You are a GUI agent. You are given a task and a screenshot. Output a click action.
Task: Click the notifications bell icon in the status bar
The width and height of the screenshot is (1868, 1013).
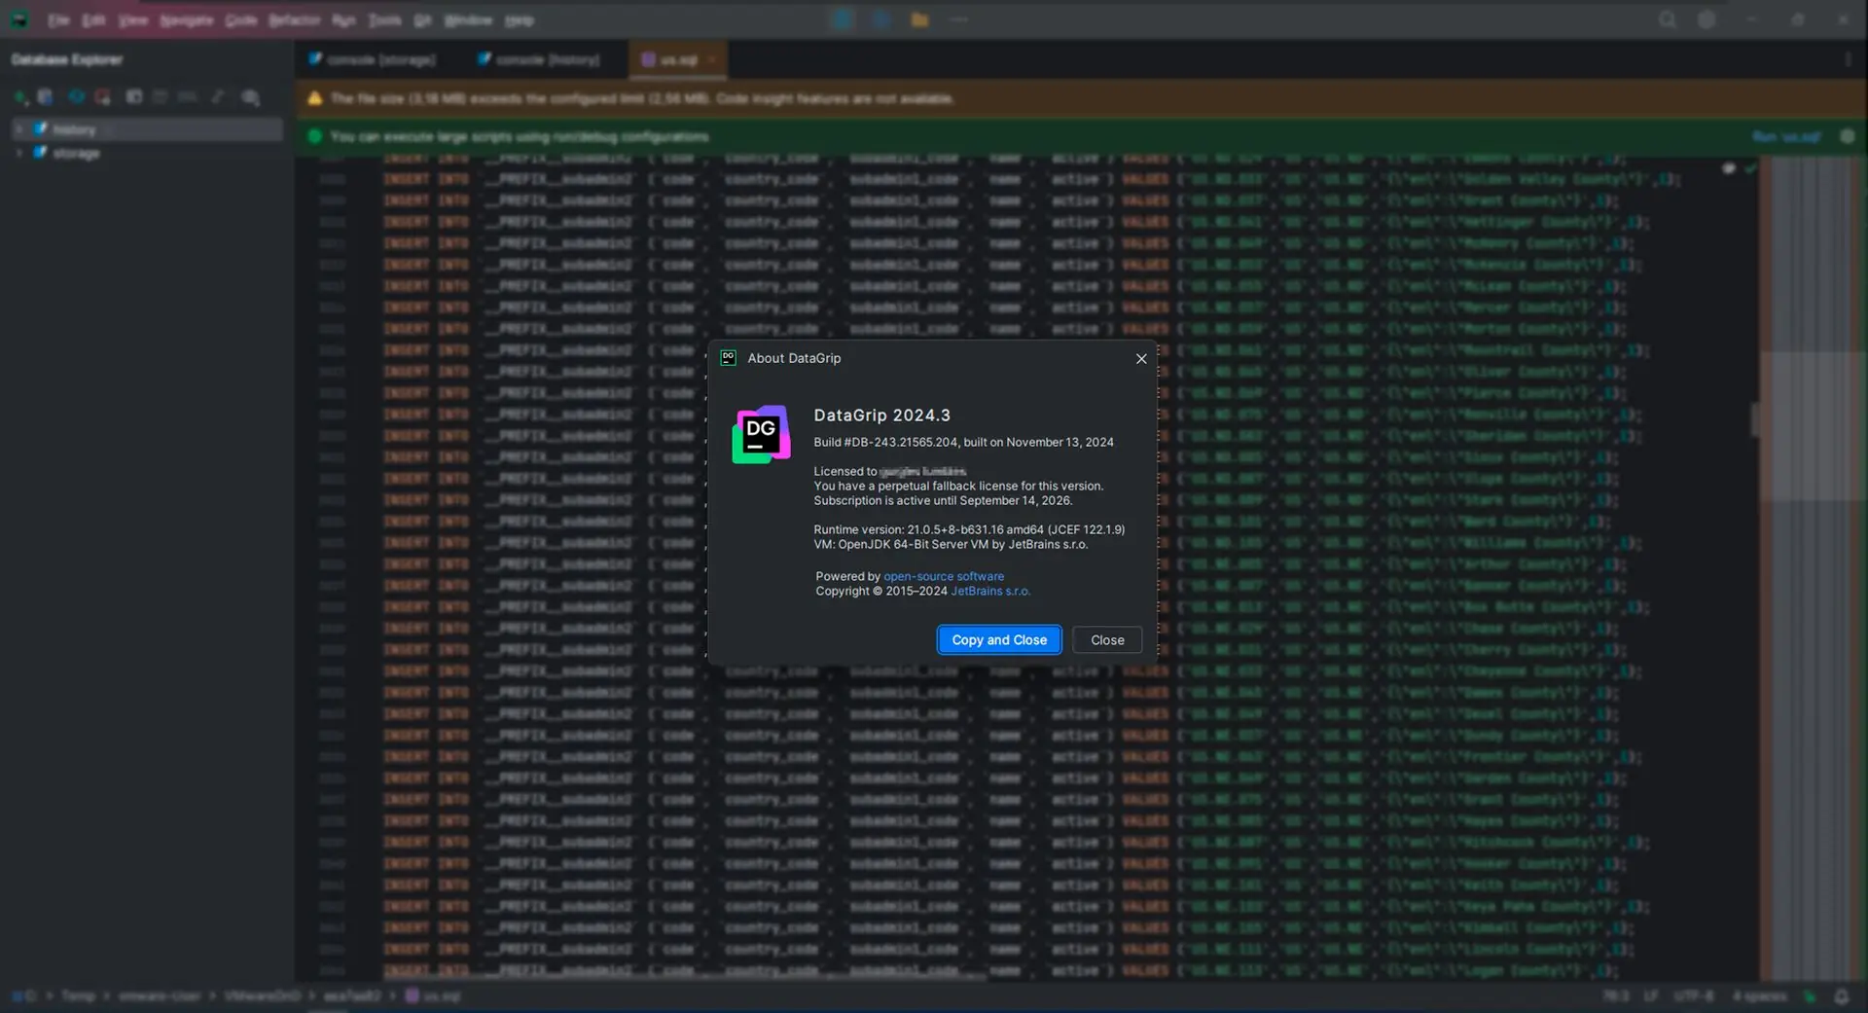pos(1844,995)
